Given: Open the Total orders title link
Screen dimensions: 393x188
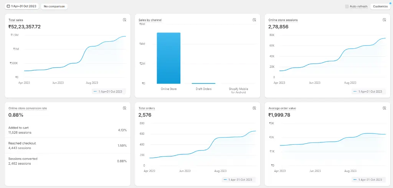Looking at the screenshot, I should pyautogui.click(x=147, y=108).
